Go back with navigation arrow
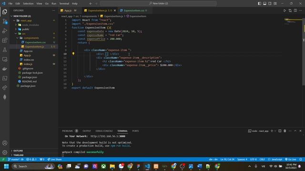 click(91, 3)
